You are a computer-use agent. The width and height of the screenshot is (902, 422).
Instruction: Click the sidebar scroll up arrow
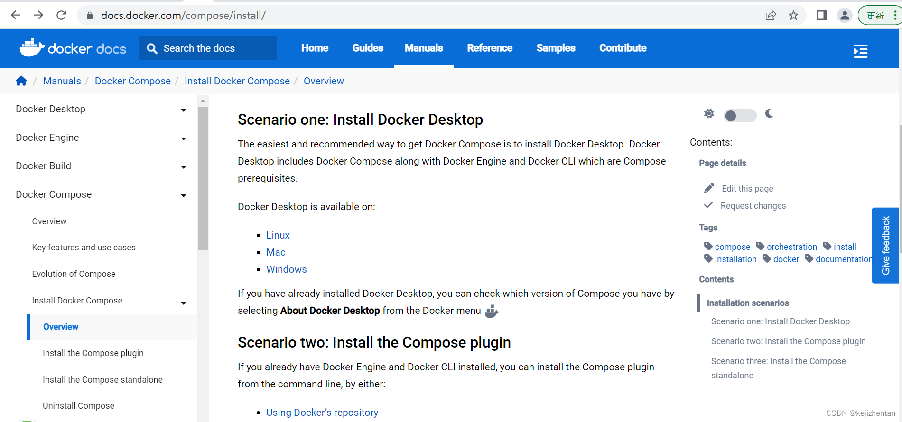[203, 101]
